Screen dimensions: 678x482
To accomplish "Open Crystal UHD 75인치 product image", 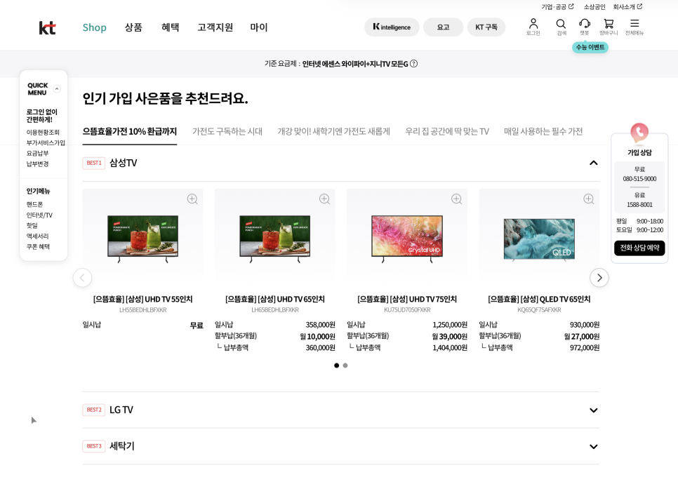I will coord(407,239).
